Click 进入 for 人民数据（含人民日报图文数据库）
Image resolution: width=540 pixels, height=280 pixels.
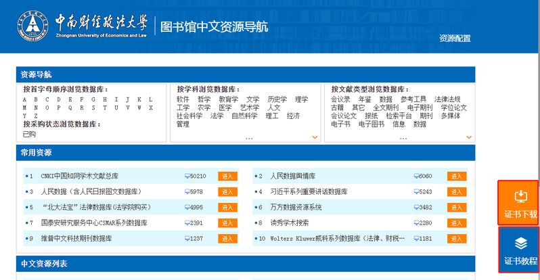coord(227,192)
